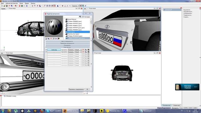This screenshot has width=201, height=113.
Task: Remove second texture layer with red X
Action: point(83,52)
